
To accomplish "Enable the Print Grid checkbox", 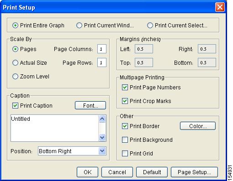I will pos(125,154).
